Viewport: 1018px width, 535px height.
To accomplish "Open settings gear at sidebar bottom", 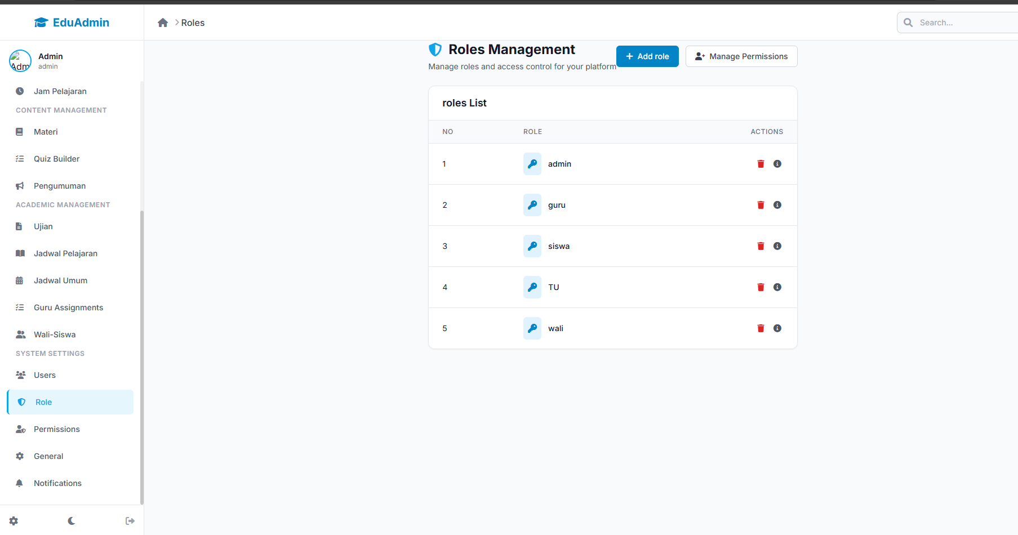I will pos(14,521).
